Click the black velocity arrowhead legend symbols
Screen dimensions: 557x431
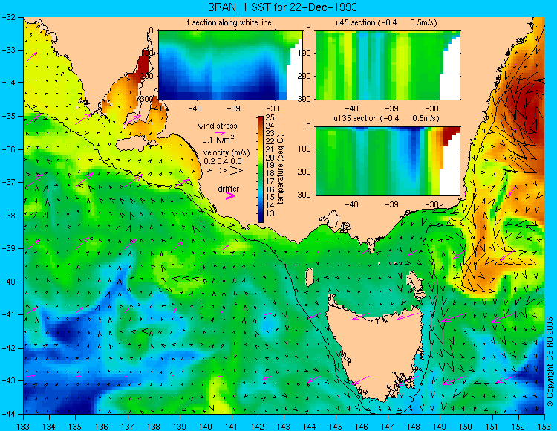click(x=226, y=171)
